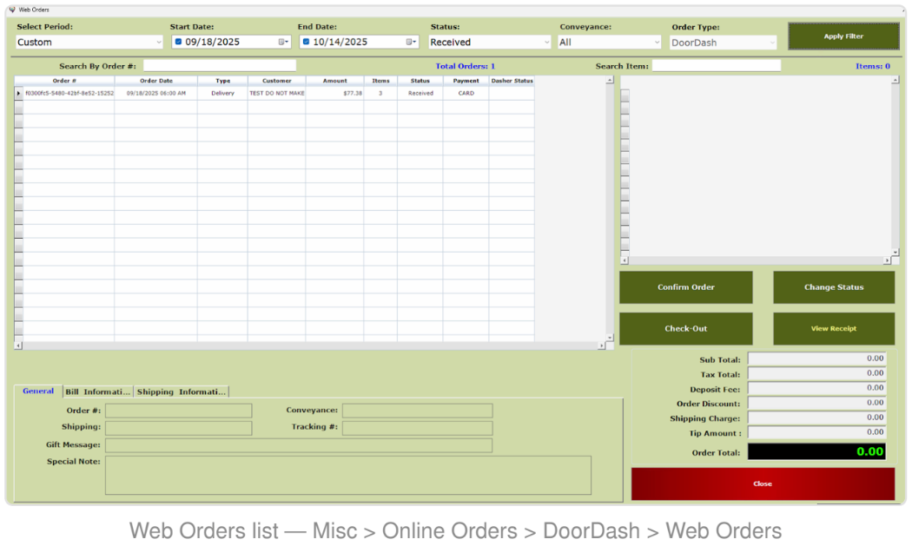Sort by the Dasher Status column header

(x=512, y=81)
